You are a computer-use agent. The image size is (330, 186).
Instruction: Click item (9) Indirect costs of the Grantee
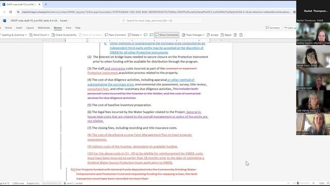(x=133, y=146)
